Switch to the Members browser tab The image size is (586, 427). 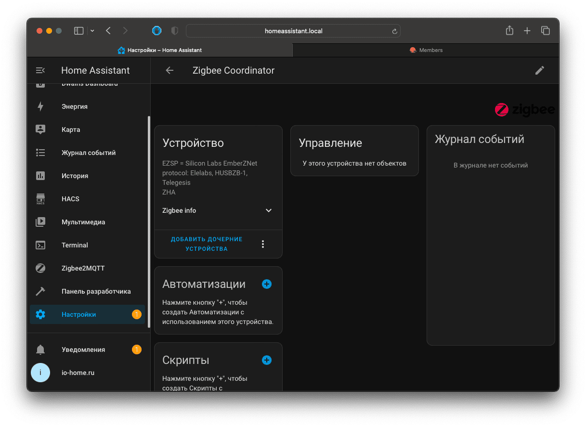426,50
